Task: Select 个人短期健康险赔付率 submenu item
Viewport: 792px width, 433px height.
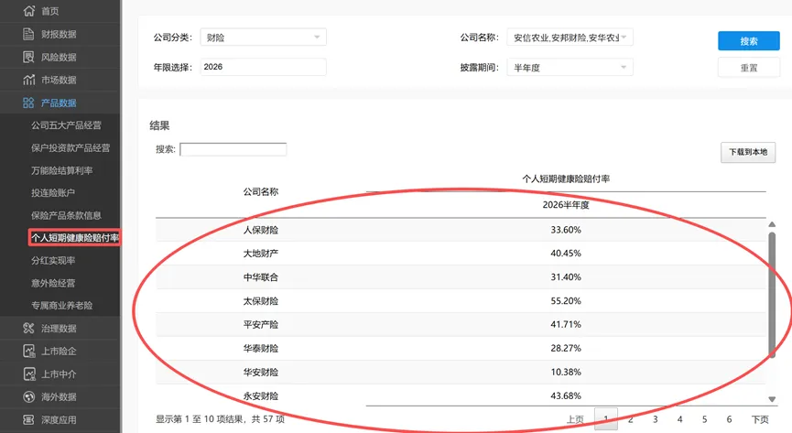Action: tap(75, 237)
